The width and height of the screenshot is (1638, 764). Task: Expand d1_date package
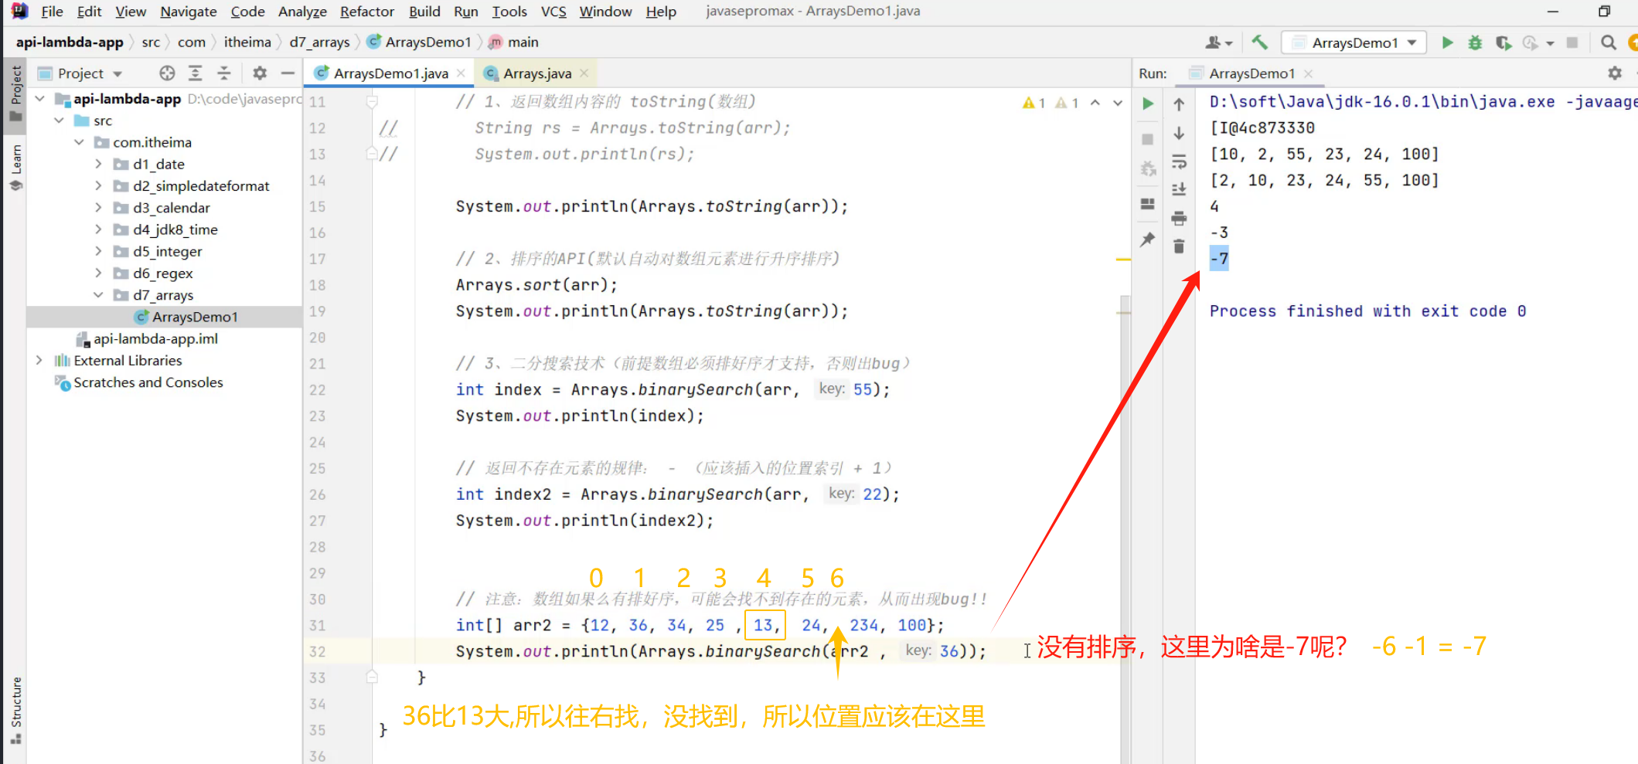(98, 164)
